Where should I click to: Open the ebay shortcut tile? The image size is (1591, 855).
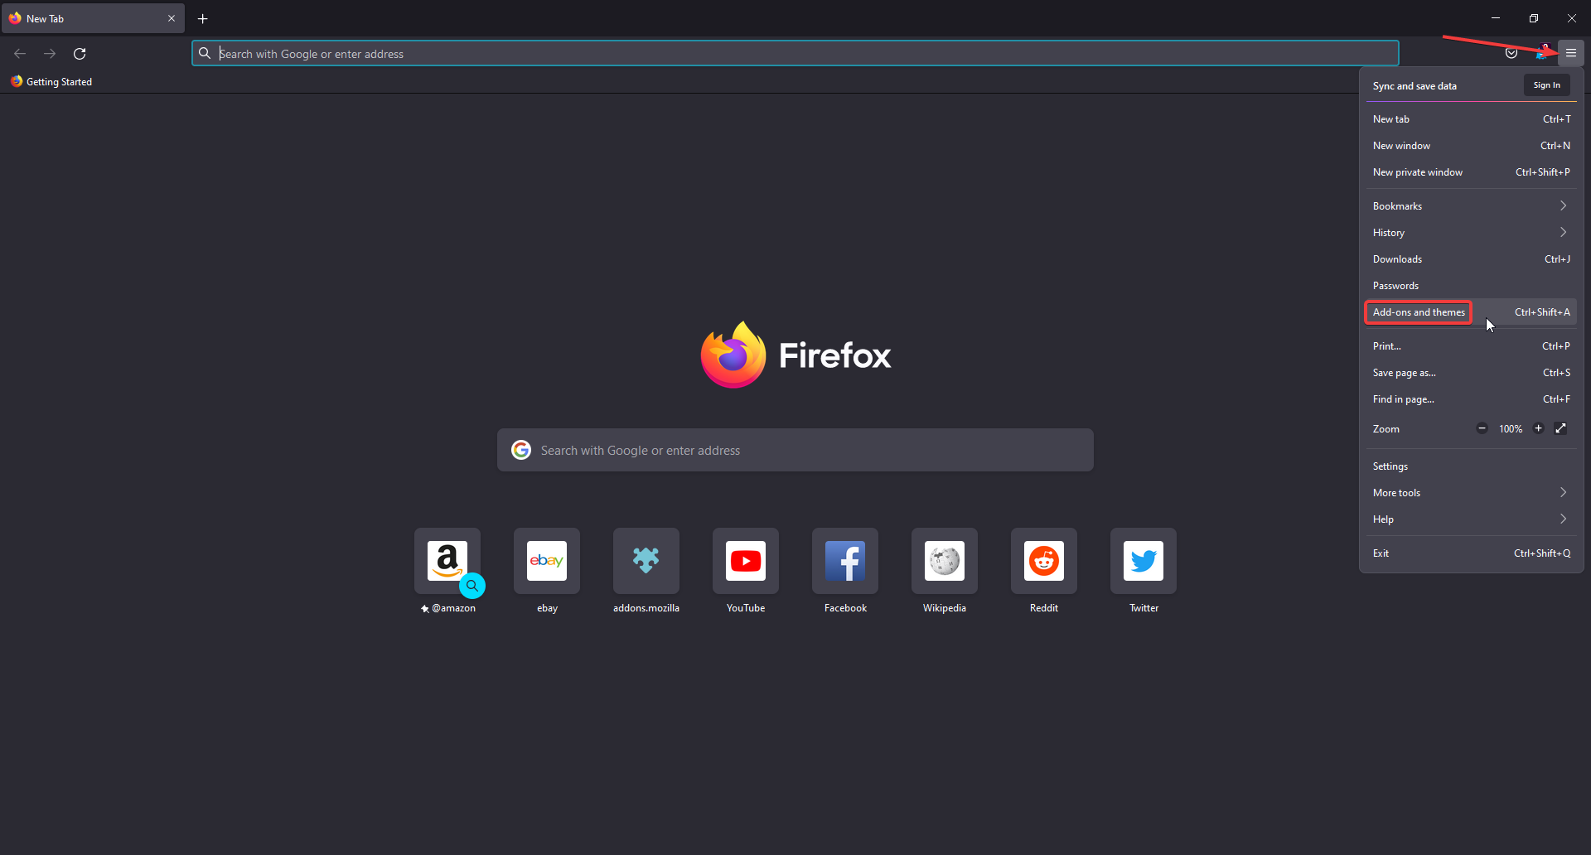pyautogui.click(x=547, y=561)
